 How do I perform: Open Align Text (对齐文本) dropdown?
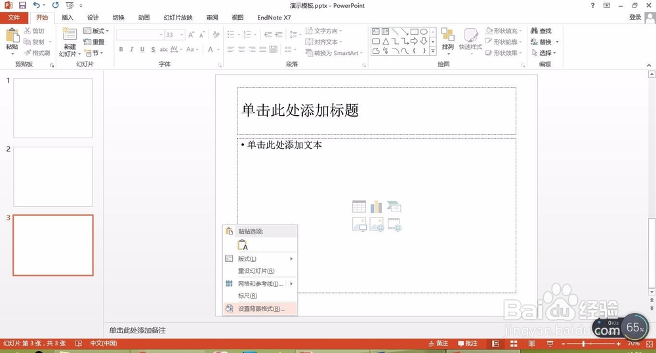[323, 42]
